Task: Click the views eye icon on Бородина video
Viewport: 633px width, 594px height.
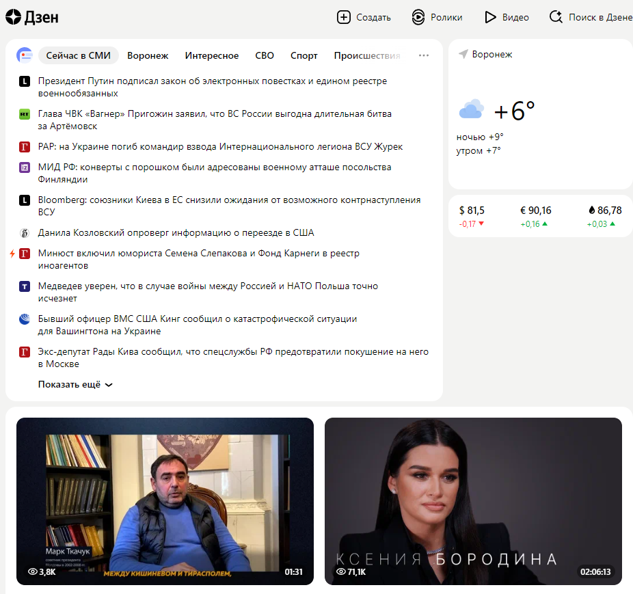Action: coord(341,572)
